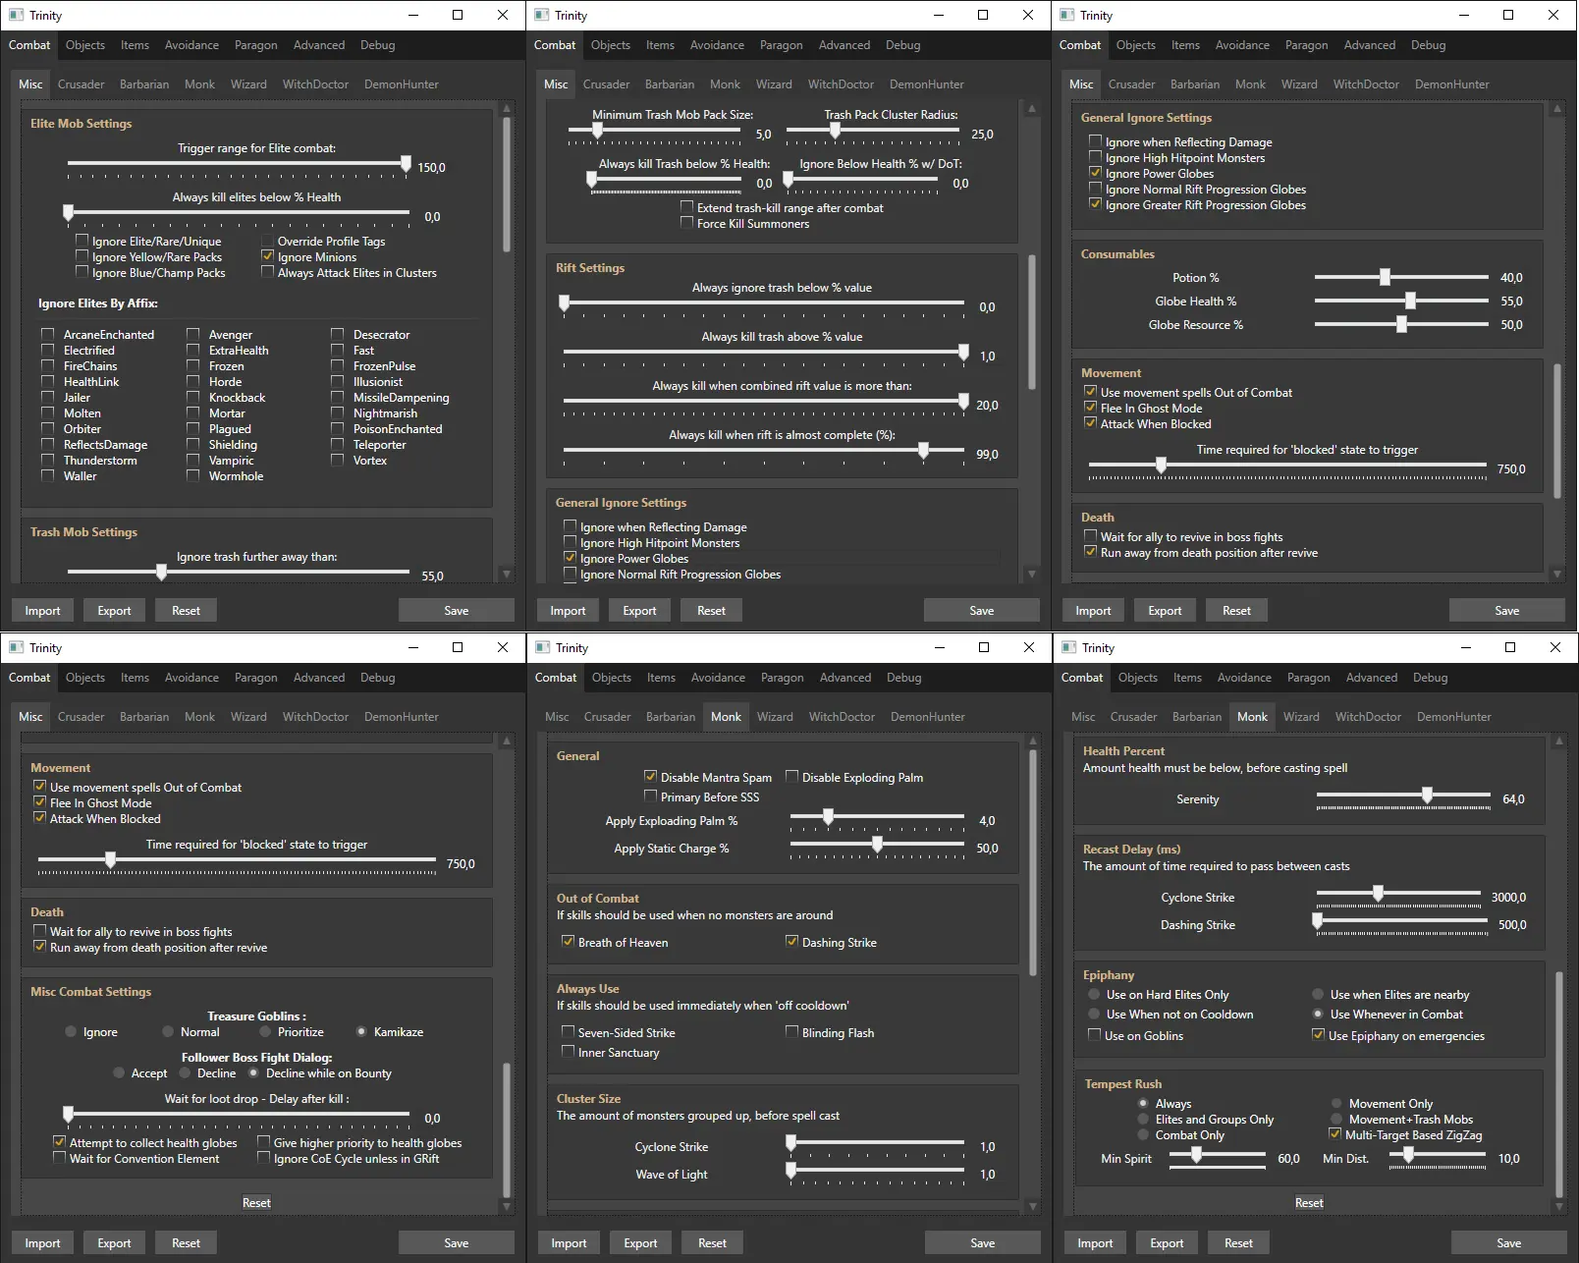Screen dimensions: 1579x1263
Task: Tick Wait for Convention Element
Action: (59, 1158)
